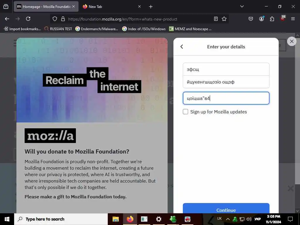Show hidden system tray icons chevron
This screenshot has height=225, width=300.
(x=228, y=219)
